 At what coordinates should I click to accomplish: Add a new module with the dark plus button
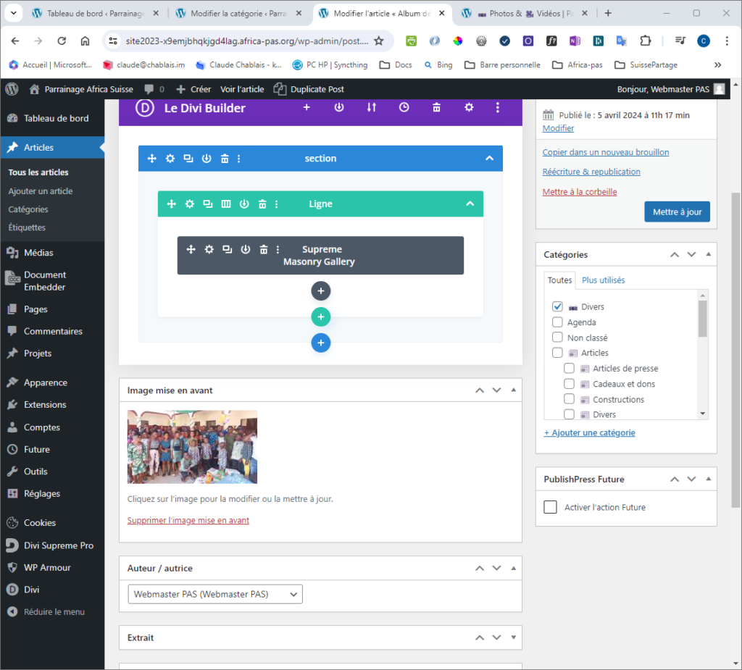click(321, 291)
